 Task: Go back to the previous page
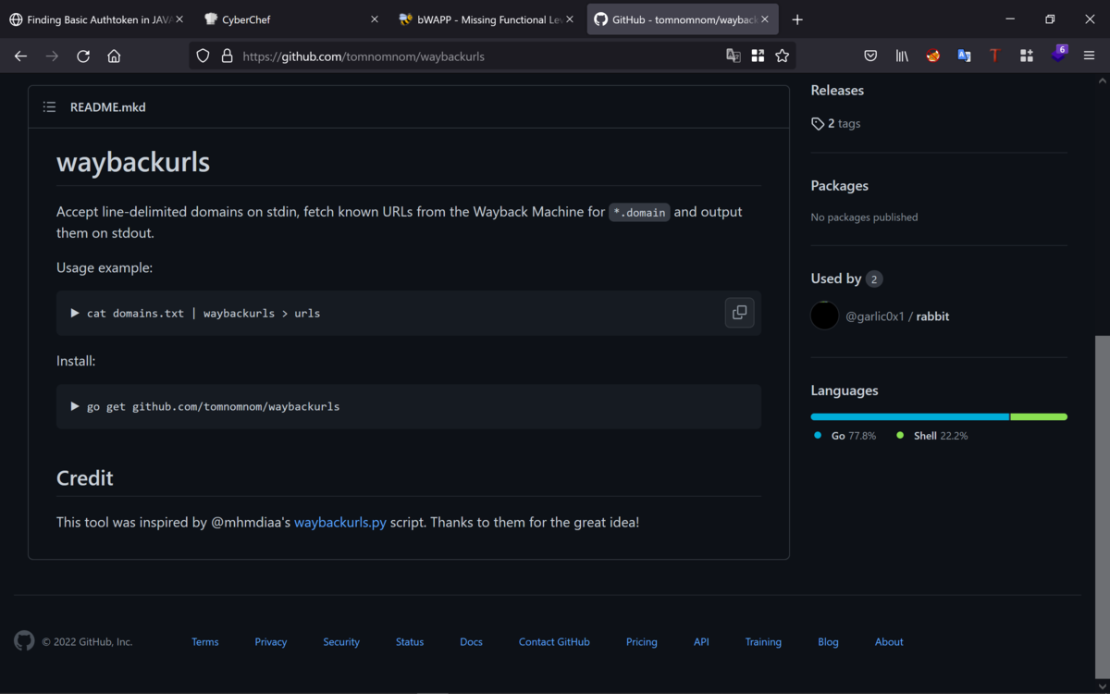(20, 56)
